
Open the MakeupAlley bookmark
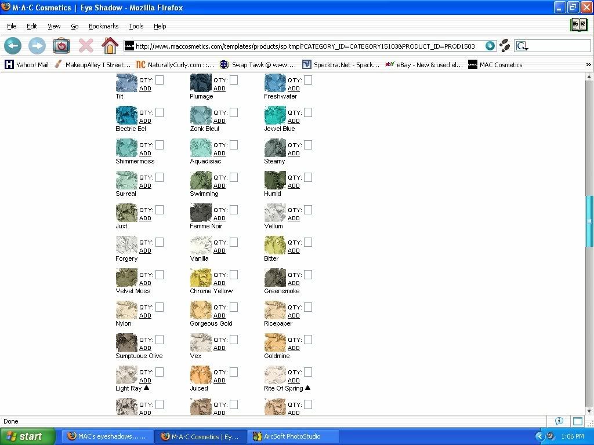coord(92,65)
